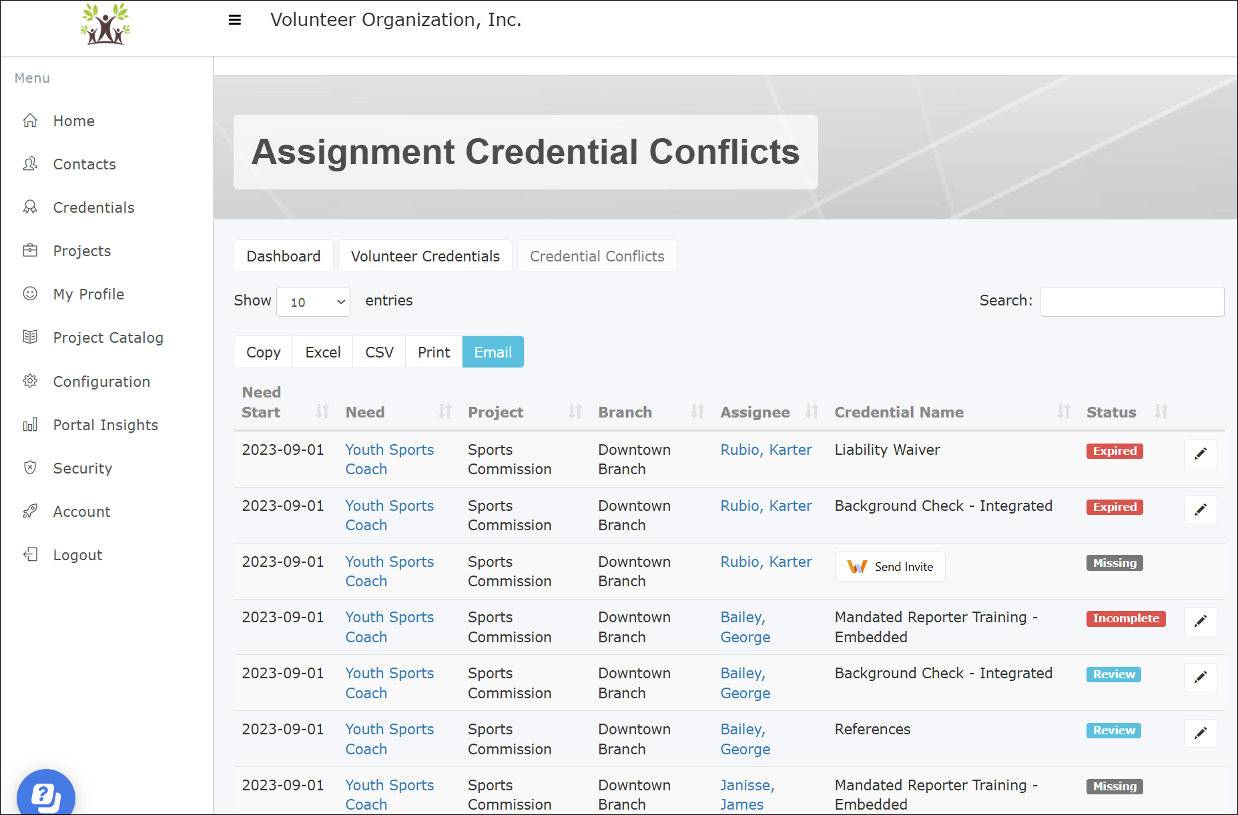
Task: Sort by Assignee column arrows
Action: pos(812,412)
